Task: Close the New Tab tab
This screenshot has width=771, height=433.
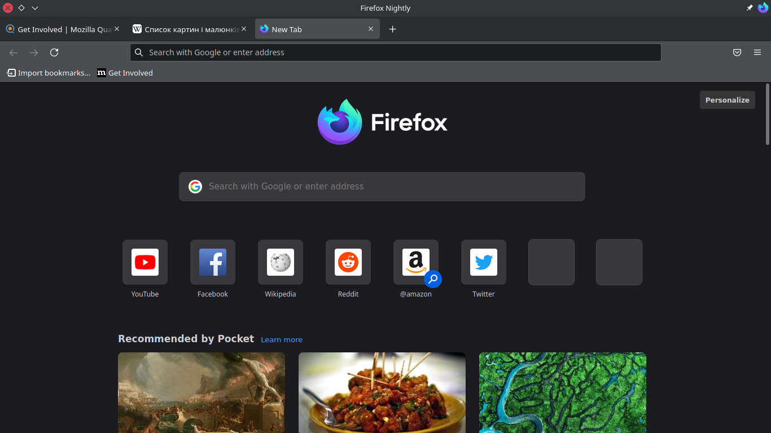Action: pos(371,29)
